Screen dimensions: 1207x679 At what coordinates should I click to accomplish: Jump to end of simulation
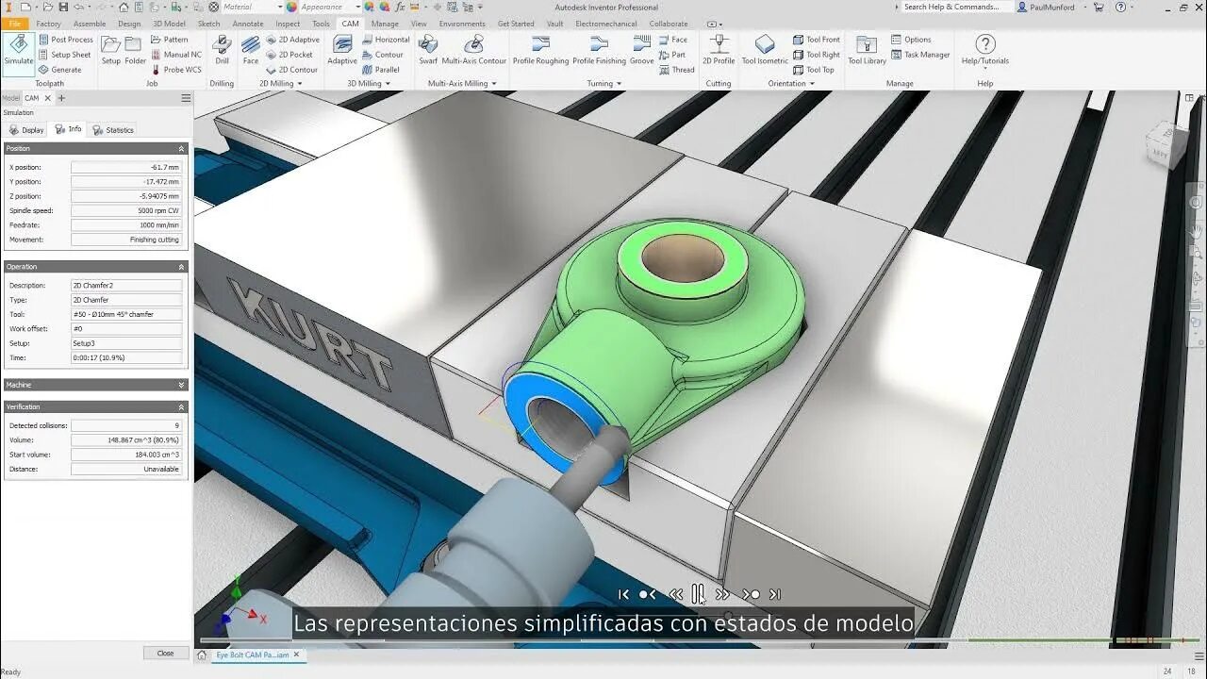(775, 594)
